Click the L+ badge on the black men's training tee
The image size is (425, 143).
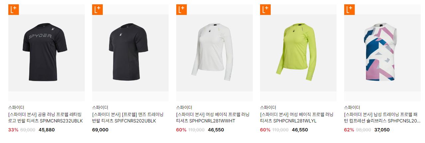coord(97,10)
